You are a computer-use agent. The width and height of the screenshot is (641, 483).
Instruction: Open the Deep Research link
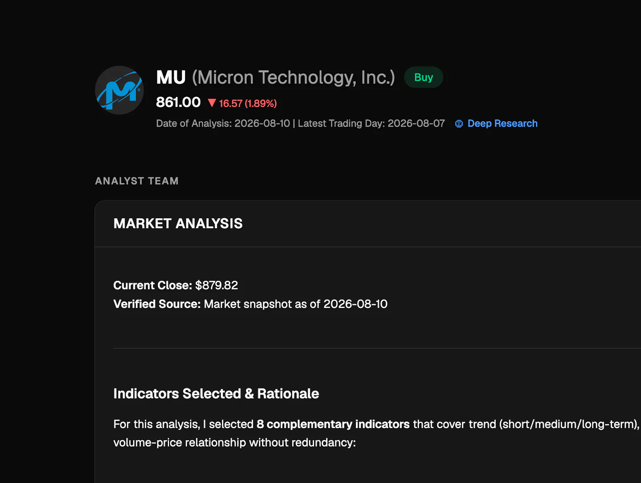[x=502, y=123]
